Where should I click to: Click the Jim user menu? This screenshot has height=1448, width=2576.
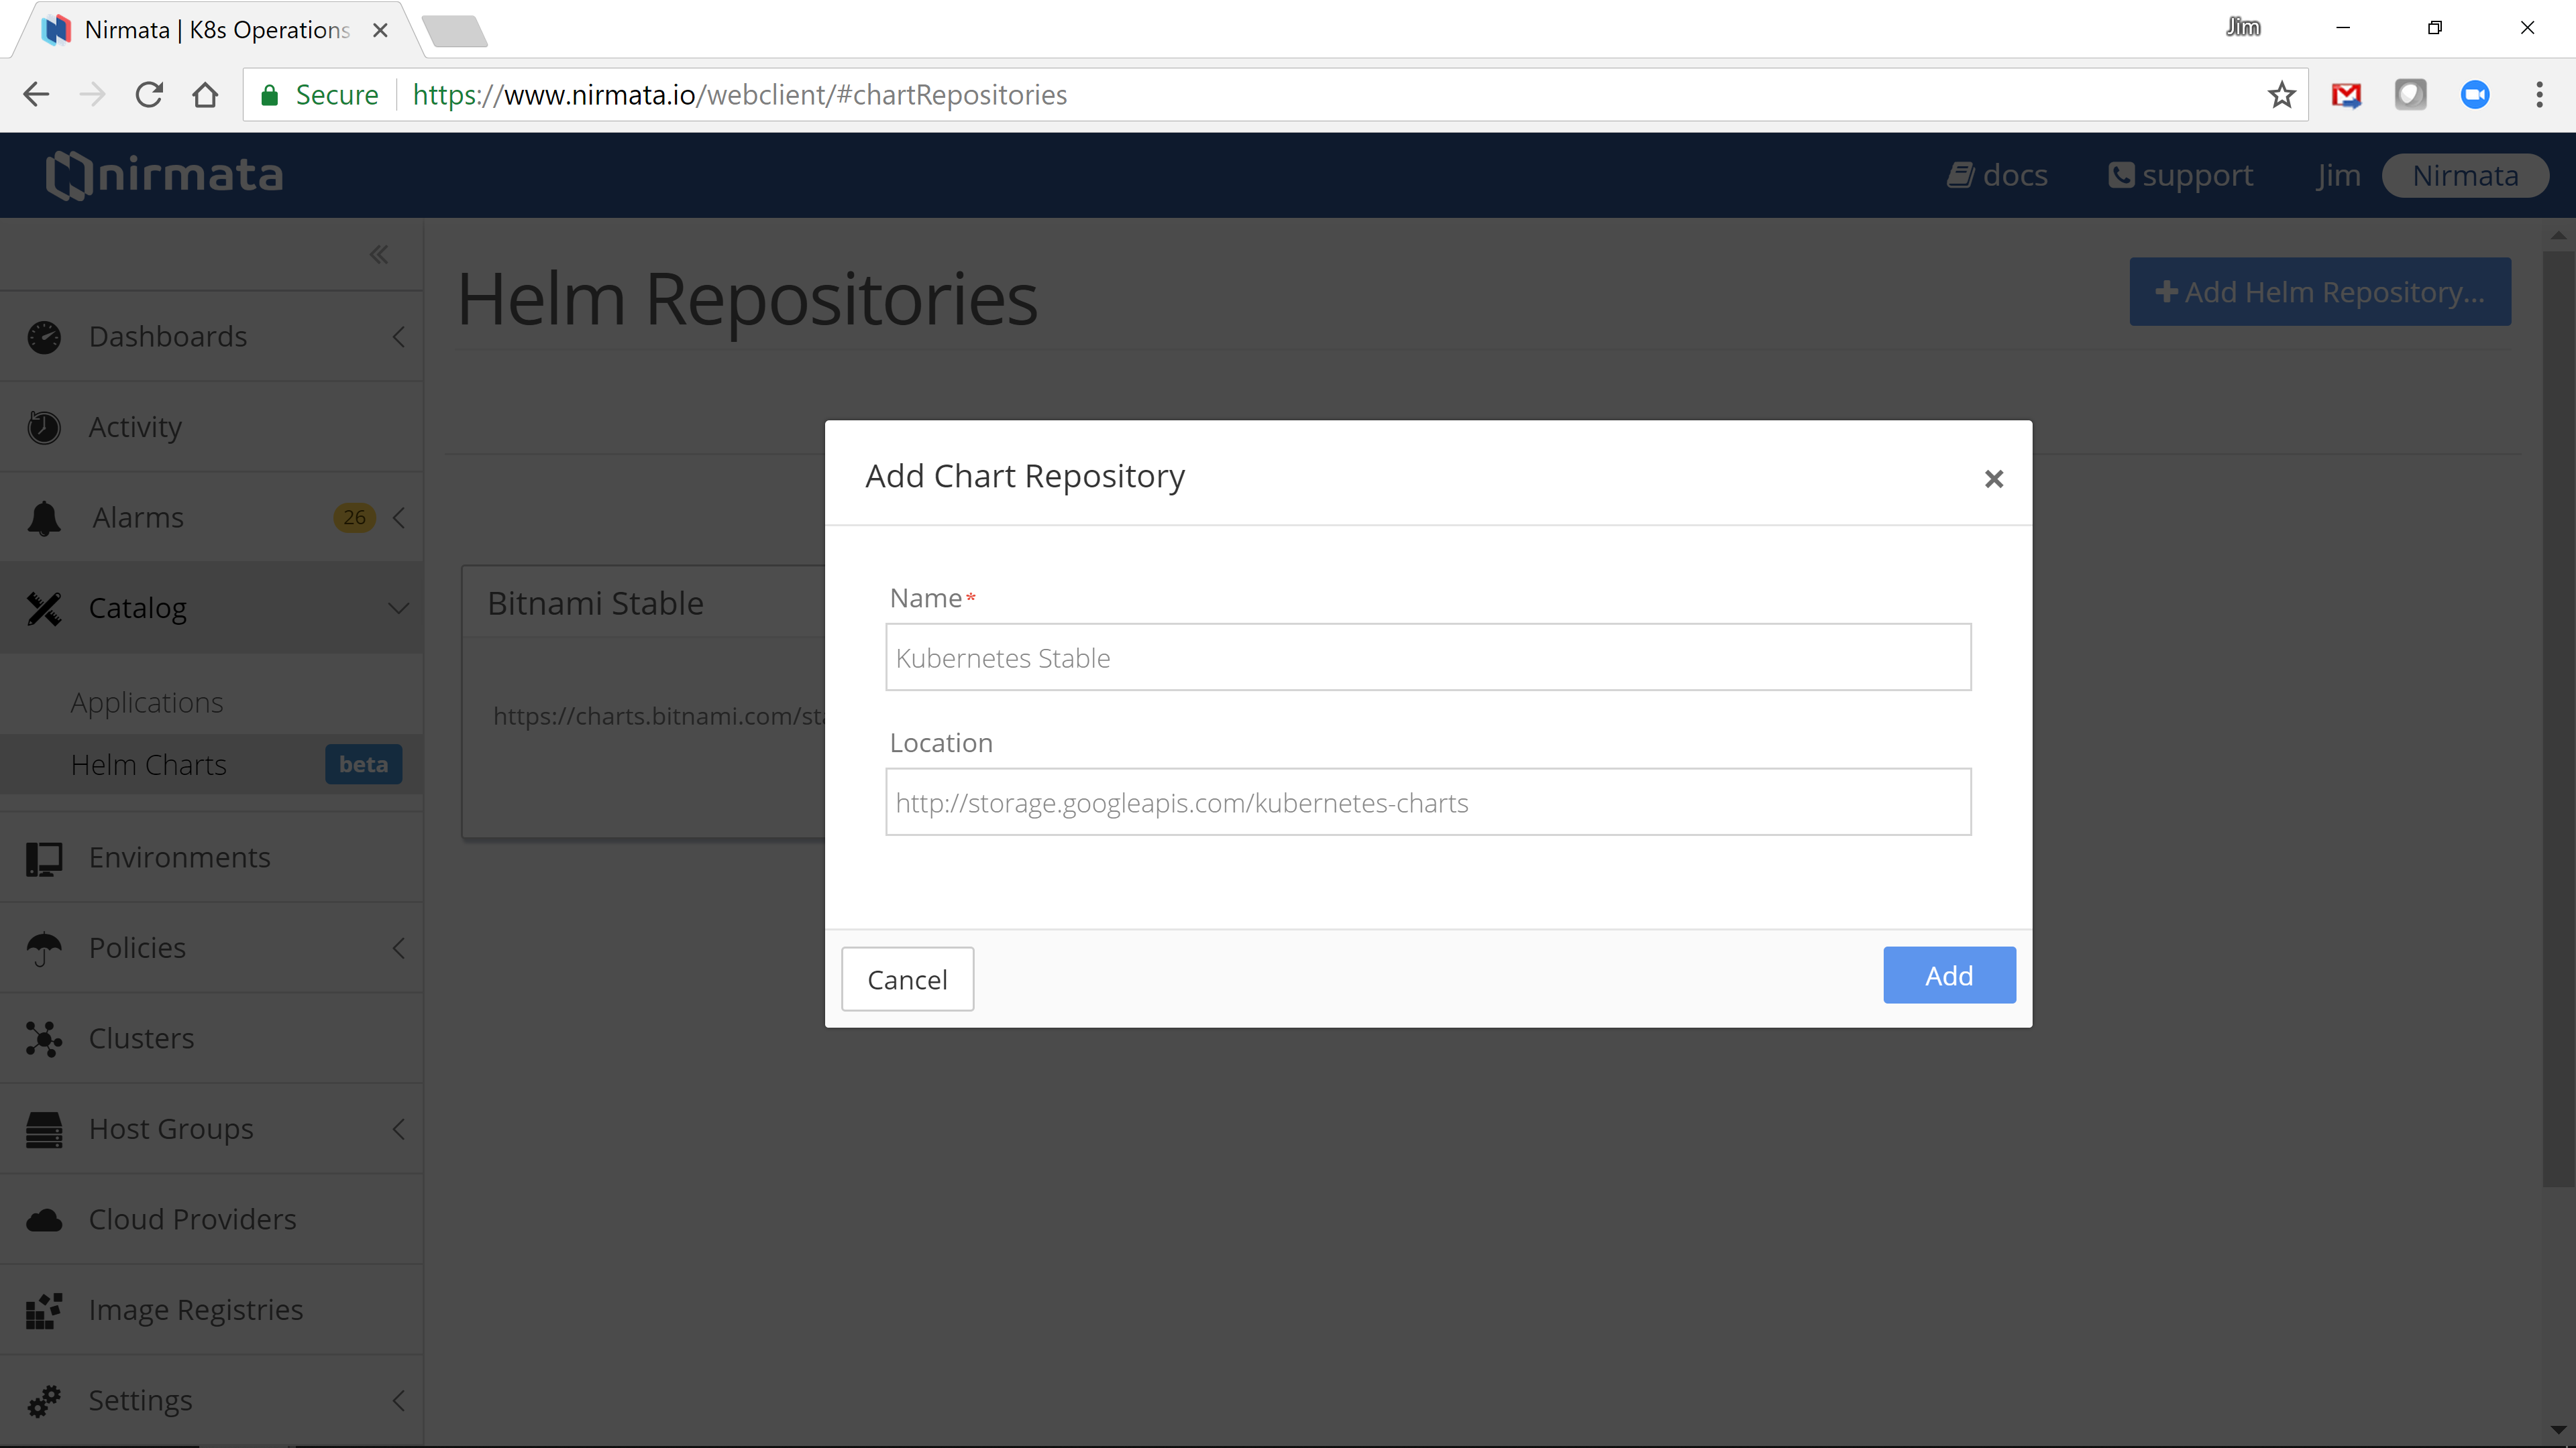point(2338,175)
